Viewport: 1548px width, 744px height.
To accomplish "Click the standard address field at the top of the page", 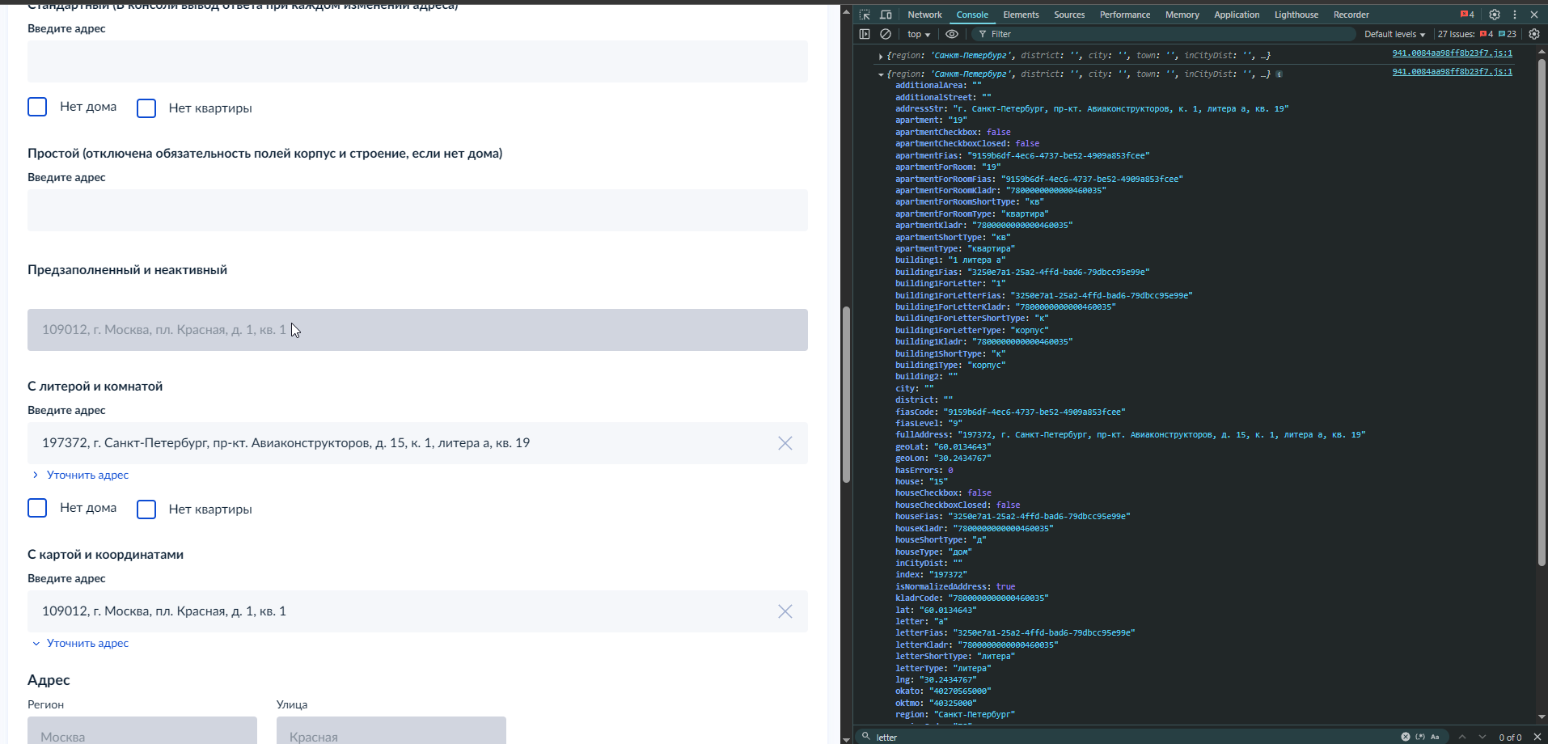I will click(x=417, y=61).
